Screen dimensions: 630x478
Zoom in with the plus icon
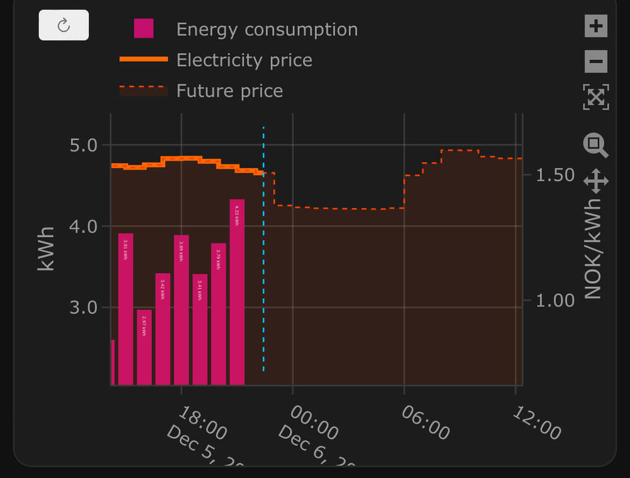[x=596, y=26]
